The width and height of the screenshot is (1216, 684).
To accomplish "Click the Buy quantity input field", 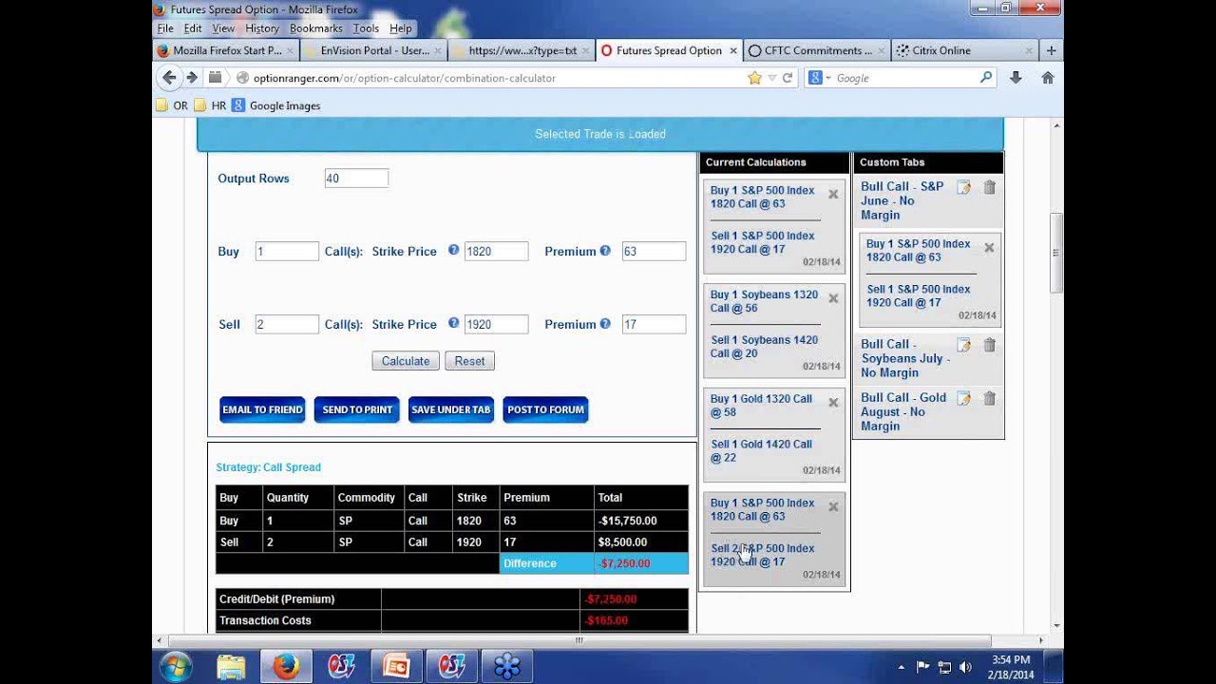I will click(287, 251).
